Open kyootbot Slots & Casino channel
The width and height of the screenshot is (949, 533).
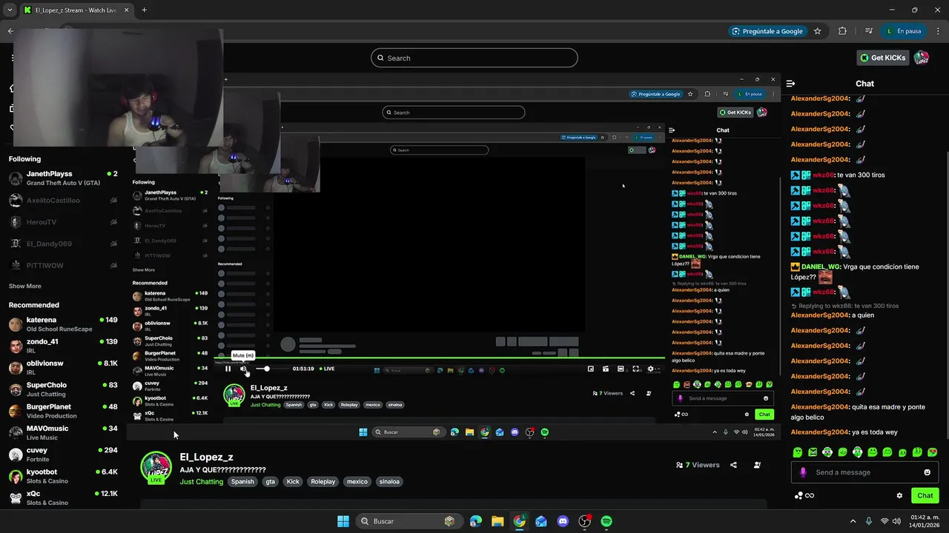click(63, 476)
